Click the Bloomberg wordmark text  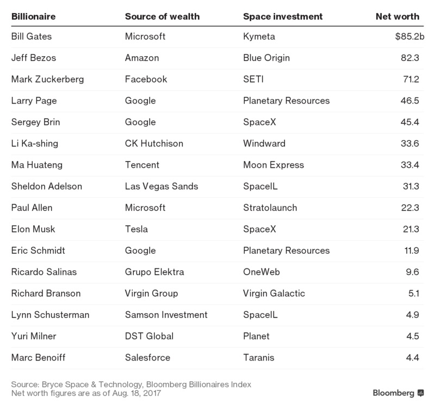click(393, 393)
